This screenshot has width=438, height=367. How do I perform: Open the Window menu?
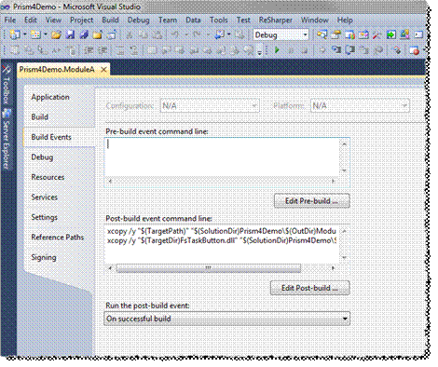click(x=315, y=20)
